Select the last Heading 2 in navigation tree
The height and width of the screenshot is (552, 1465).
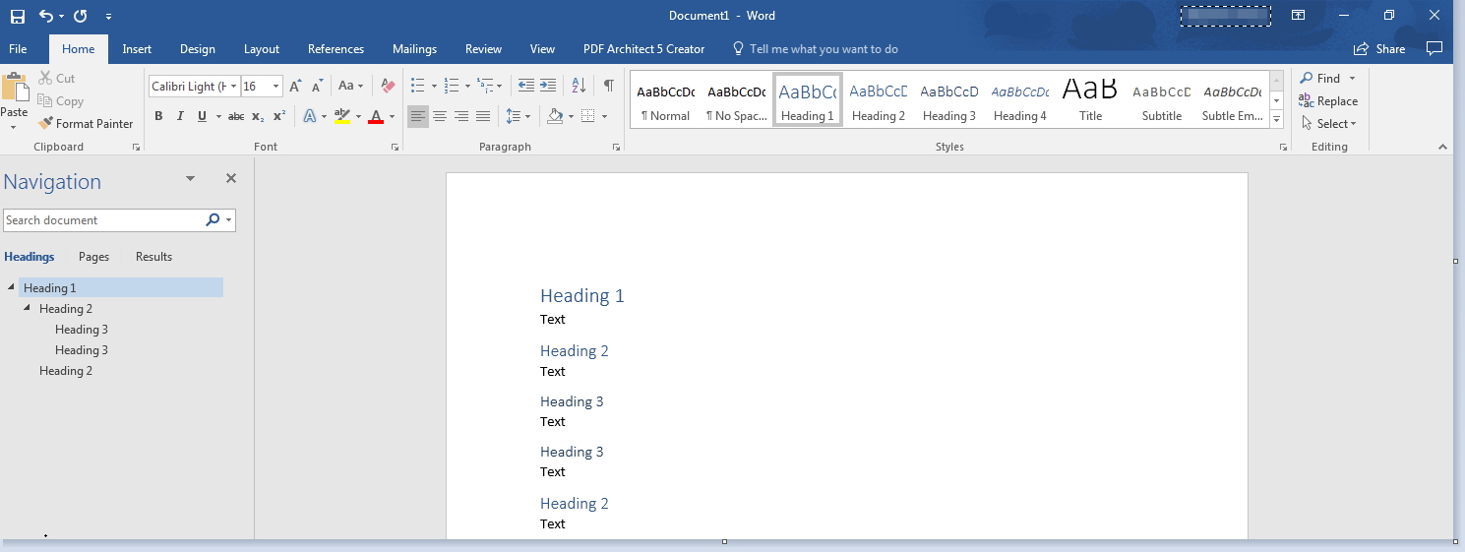(66, 371)
